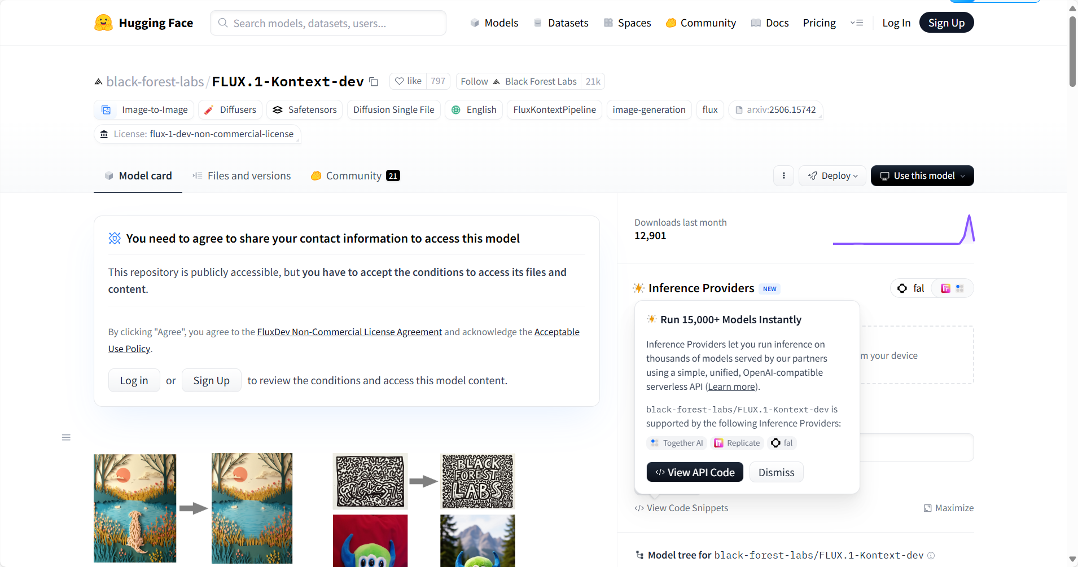
Task: Click the downloads last month chart
Action: point(904,230)
